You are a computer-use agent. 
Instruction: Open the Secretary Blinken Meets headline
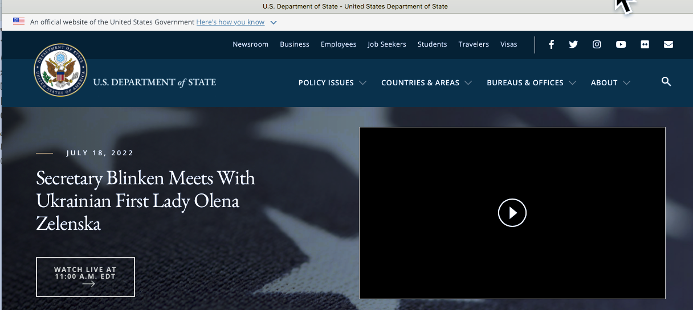145,200
